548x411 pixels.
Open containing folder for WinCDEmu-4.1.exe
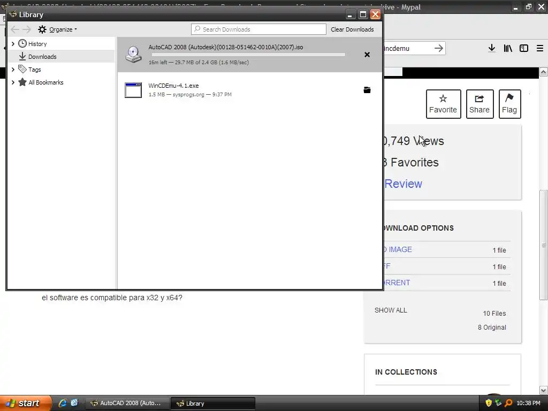pos(367,90)
